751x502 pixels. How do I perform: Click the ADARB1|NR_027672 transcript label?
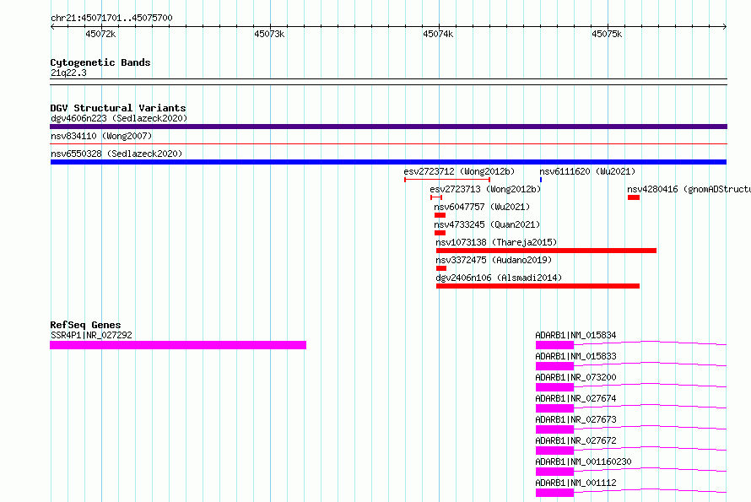575,440
